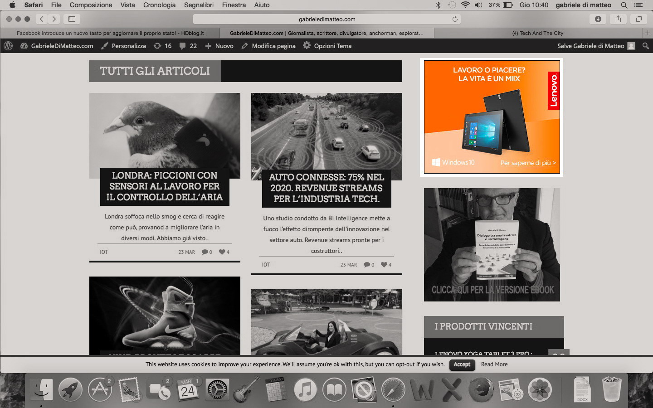Screen dimensions: 653x408
Task: Click the comment bubble on the Auto connesse article
Action: pyautogui.click(x=367, y=265)
